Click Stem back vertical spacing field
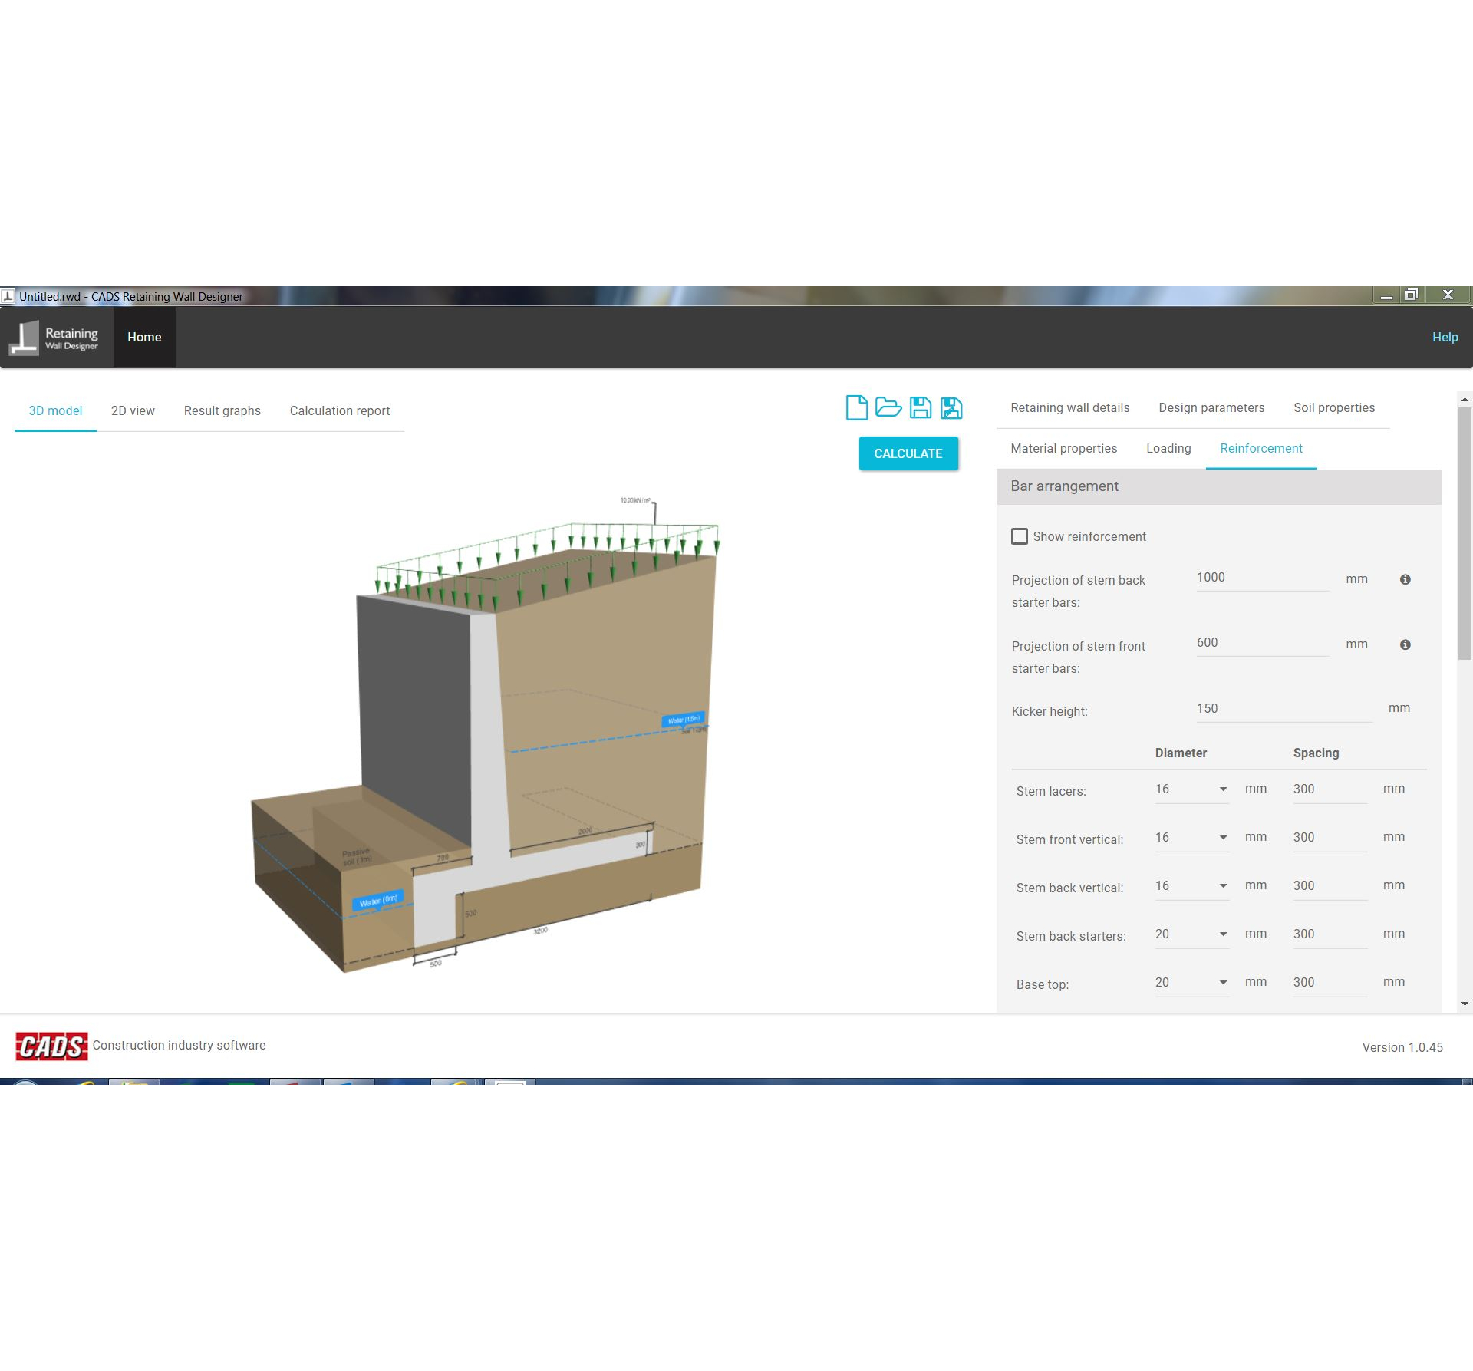The image size is (1473, 1371). [1330, 886]
